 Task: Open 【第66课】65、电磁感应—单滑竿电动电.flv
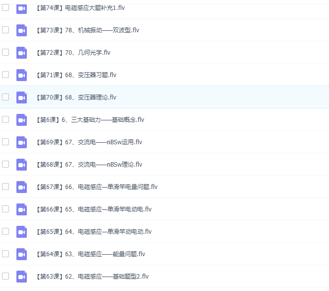coord(93,209)
